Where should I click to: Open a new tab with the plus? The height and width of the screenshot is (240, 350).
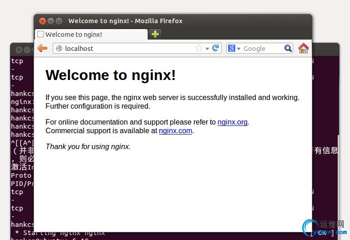pos(155,34)
